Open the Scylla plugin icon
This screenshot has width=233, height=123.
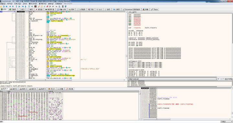(36, 6)
